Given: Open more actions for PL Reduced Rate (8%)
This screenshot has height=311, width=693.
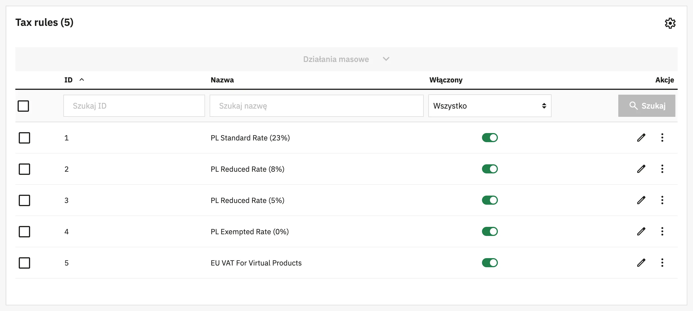Looking at the screenshot, I should pyautogui.click(x=662, y=169).
